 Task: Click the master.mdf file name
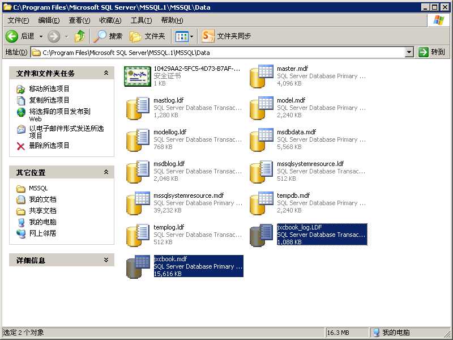(292, 69)
